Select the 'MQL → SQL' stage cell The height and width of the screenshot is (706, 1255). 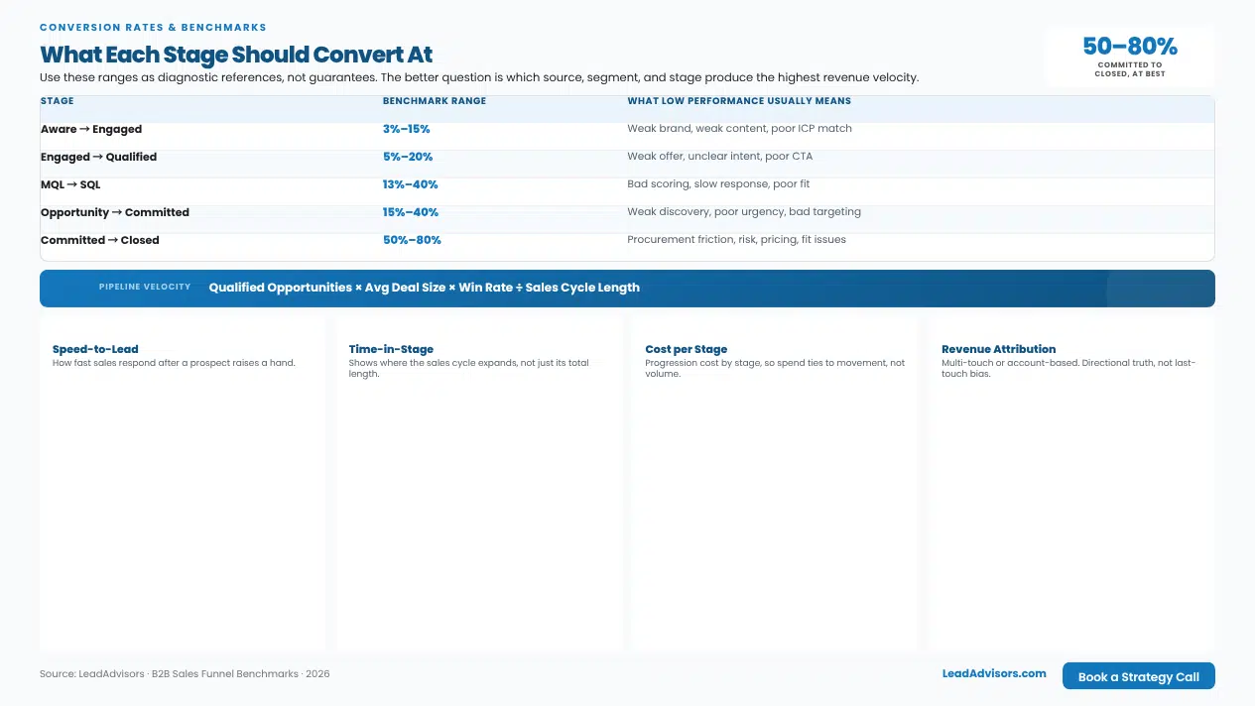pos(70,184)
